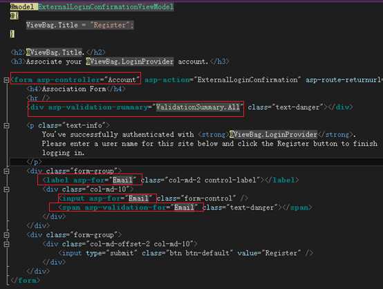Click the hr tag line
383x289 pixels.
(x=38, y=98)
